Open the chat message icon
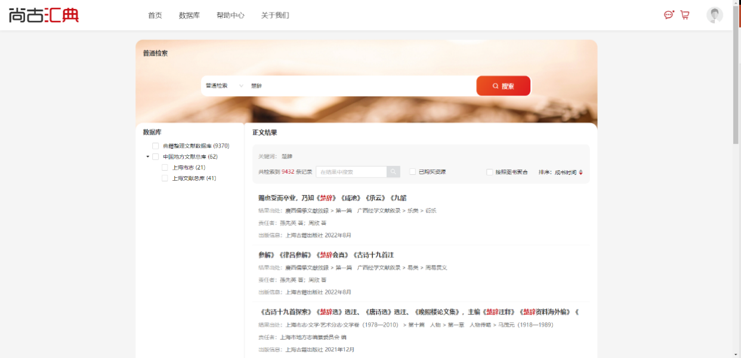This screenshot has height=358, width=741. (669, 15)
